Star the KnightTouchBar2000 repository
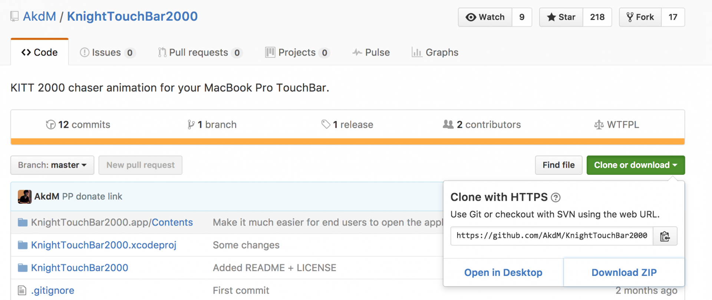The height and width of the screenshot is (300, 712). click(561, 17)
